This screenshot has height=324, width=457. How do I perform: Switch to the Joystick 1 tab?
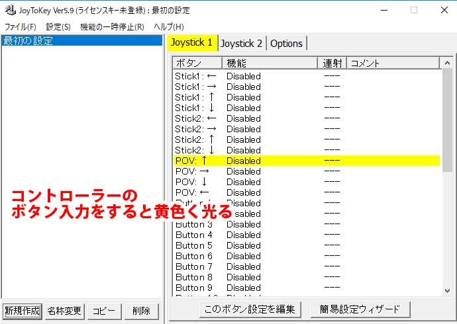click(192, 43)
